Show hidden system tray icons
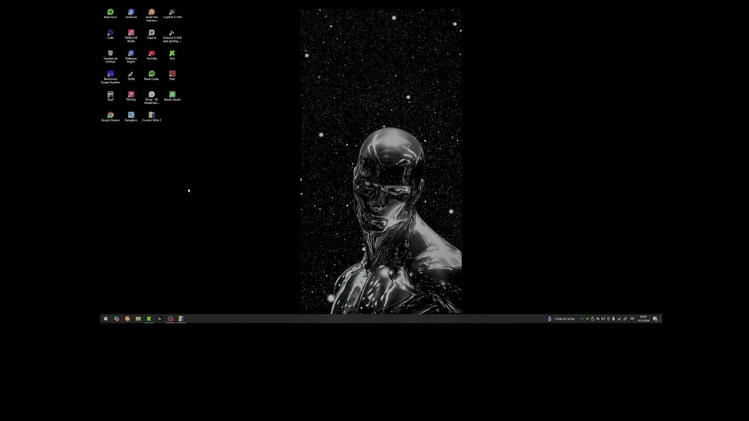This screenshot has height=421, width=749. click(582, 319)
